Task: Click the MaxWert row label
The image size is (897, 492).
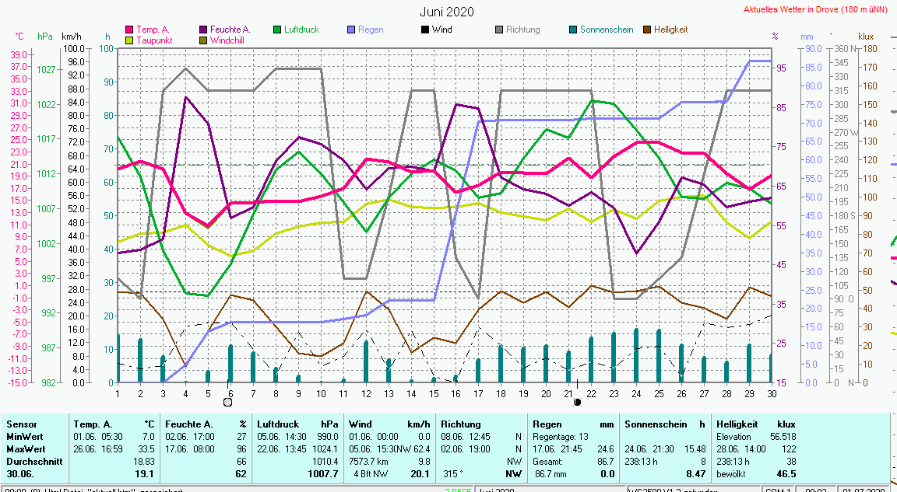Action: pyautogui.click(x=26, y=448)
